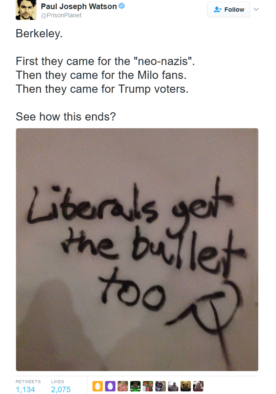Screen dimensions: 276x394
Task: Click the fifth liker avatar
Action: point(148,386)
